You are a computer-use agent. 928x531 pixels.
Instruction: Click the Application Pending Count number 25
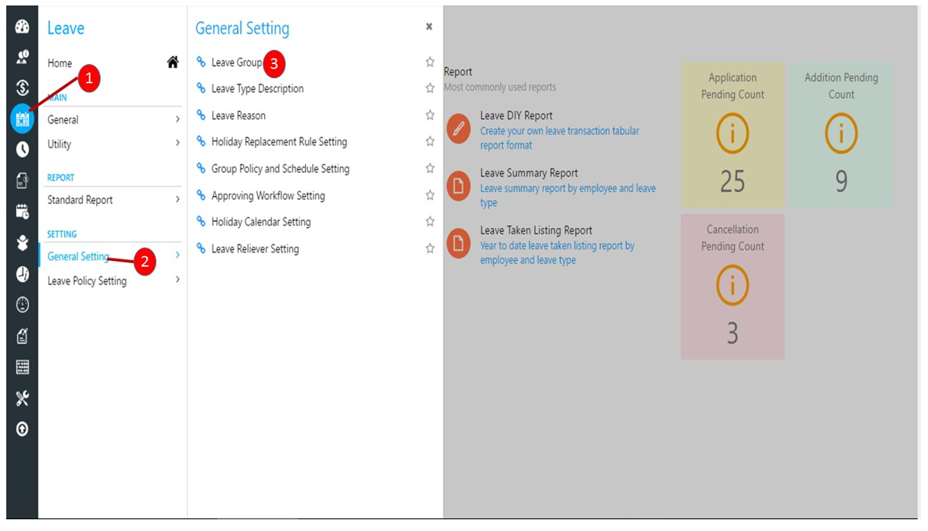pyautogui.click(x=732, y=181)
